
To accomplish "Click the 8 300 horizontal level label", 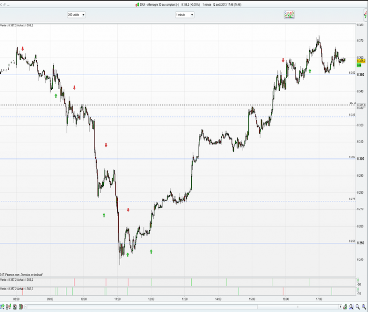I will click(352, 157).
